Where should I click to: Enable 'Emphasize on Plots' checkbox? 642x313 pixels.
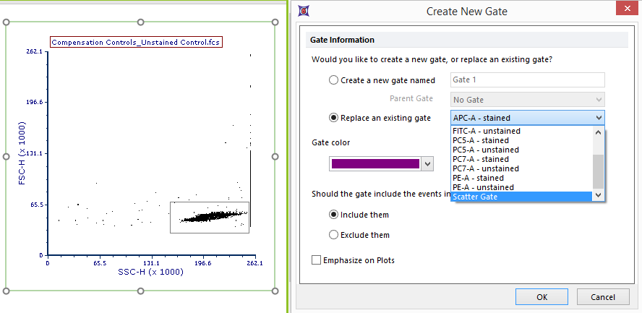317,260
